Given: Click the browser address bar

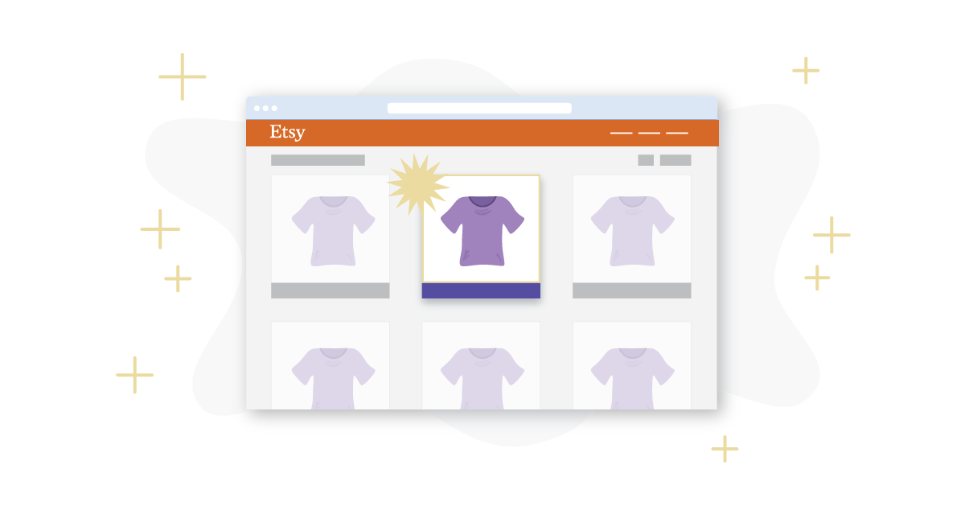Looking at the screenshot, I should click(479, 108).
